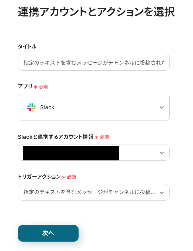The image size is (193, 251).
Task: Click the トリガーアクション field label
Action: click(x=39, y=177)
